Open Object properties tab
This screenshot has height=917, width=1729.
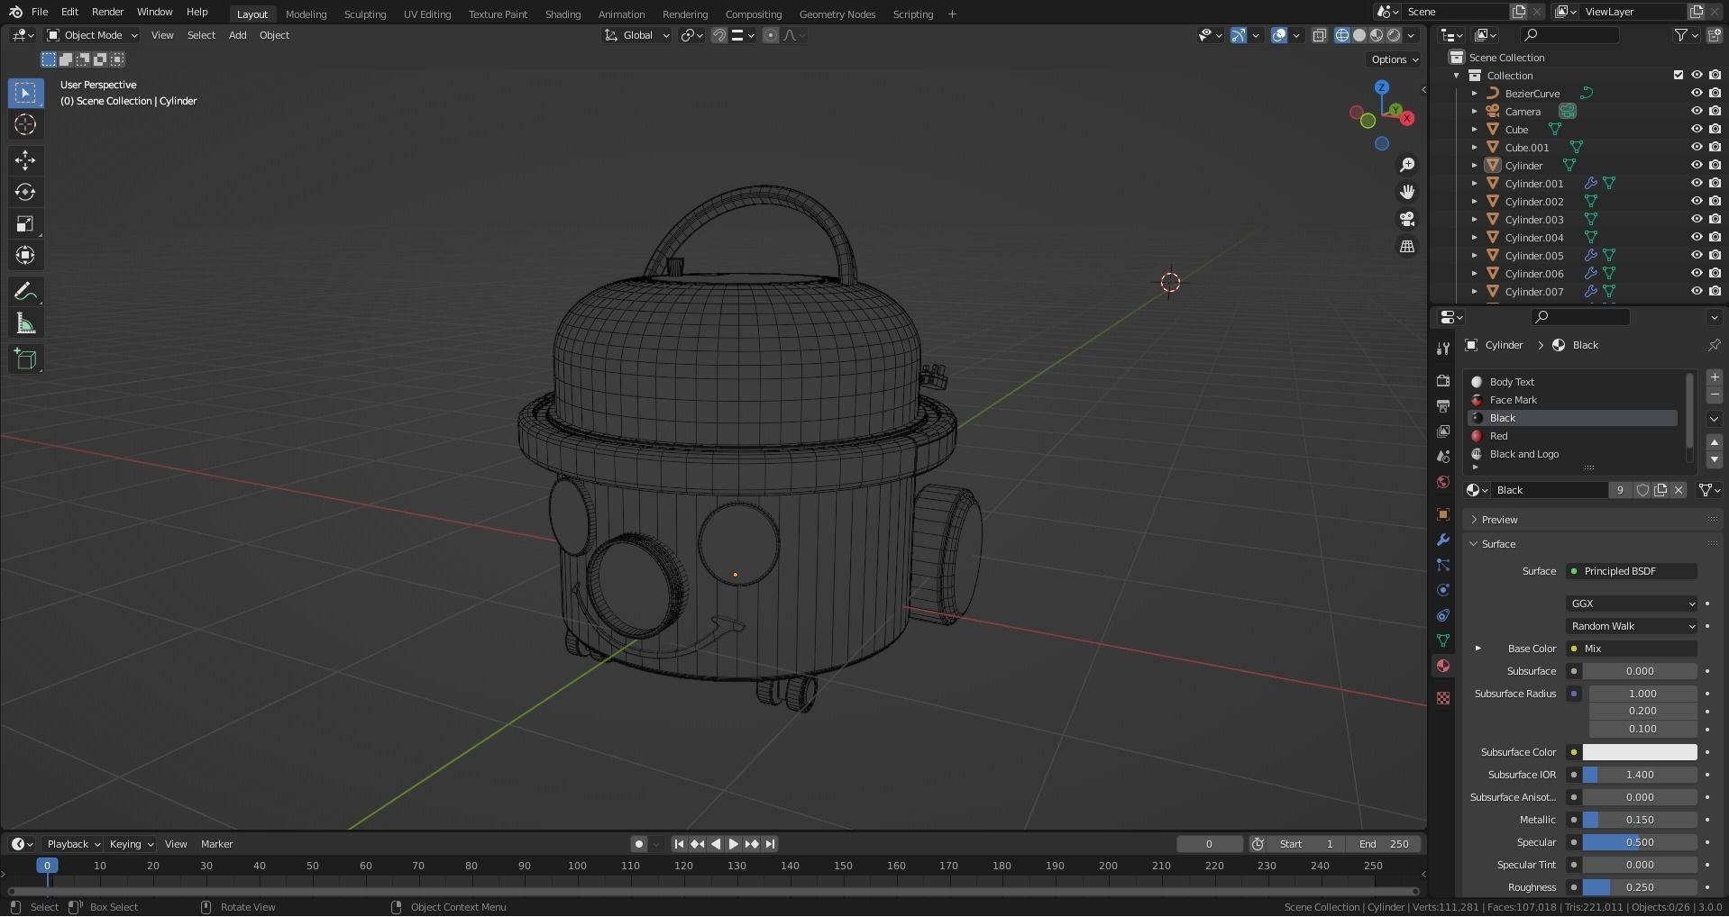(x=1443, y=514)
